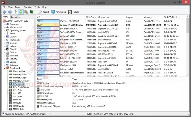Viewport: 191px width, 117px height.
Task: Select the Config tree node
Action: tap(13, 62)
